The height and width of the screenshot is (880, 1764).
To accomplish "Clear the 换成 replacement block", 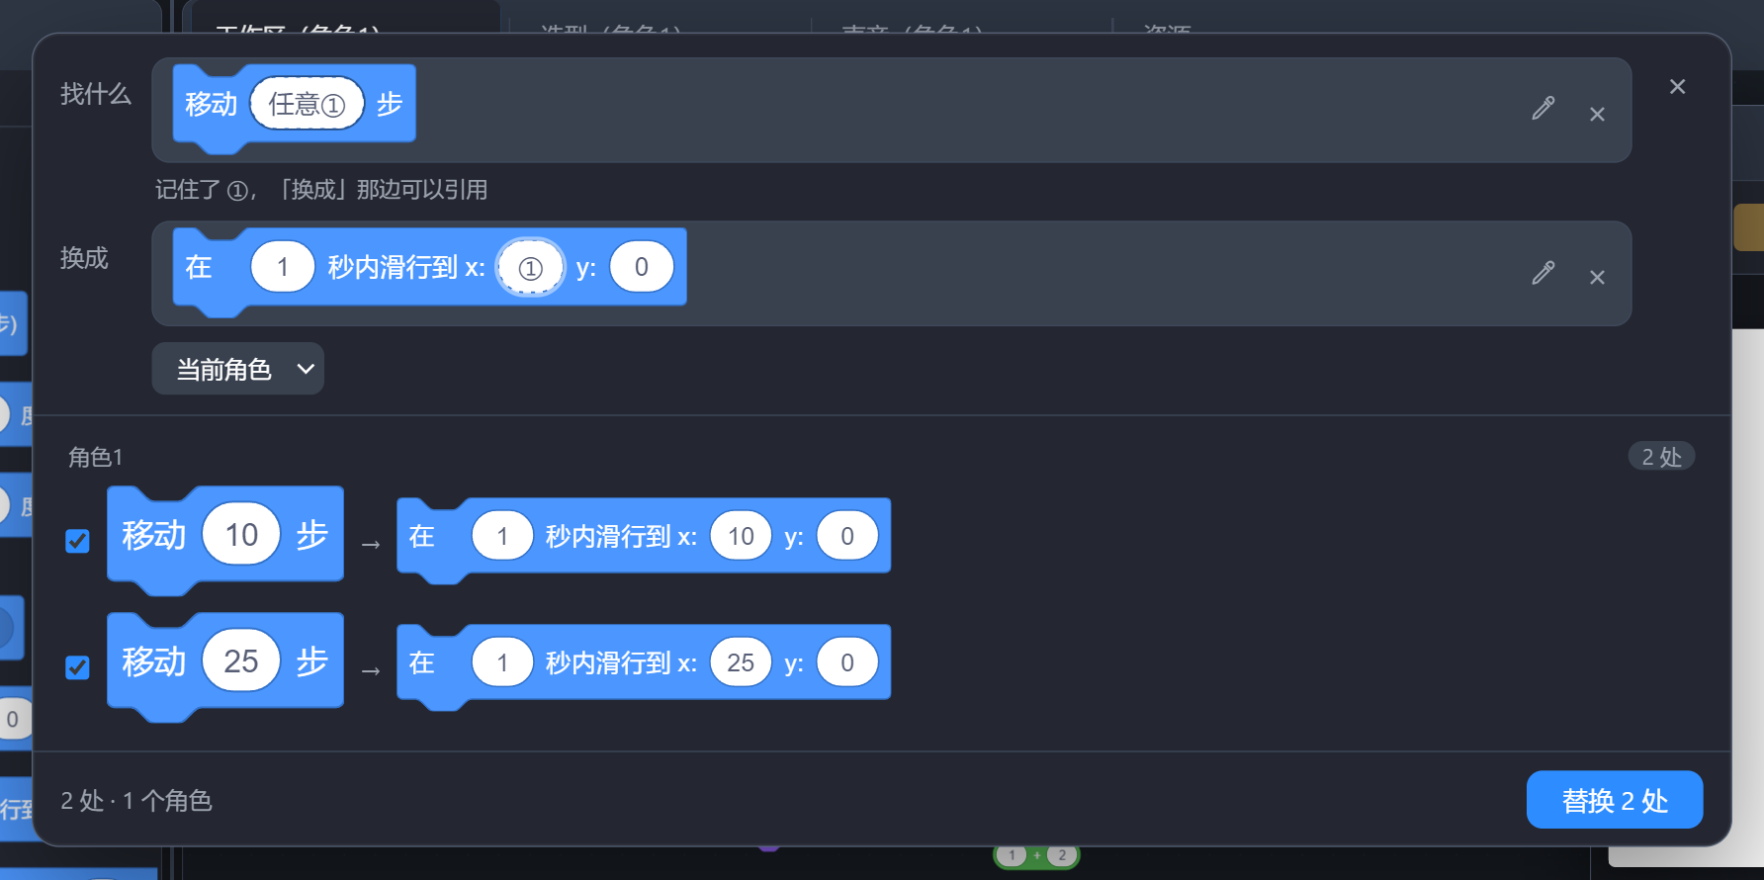I will click(x=1597, y=278).
